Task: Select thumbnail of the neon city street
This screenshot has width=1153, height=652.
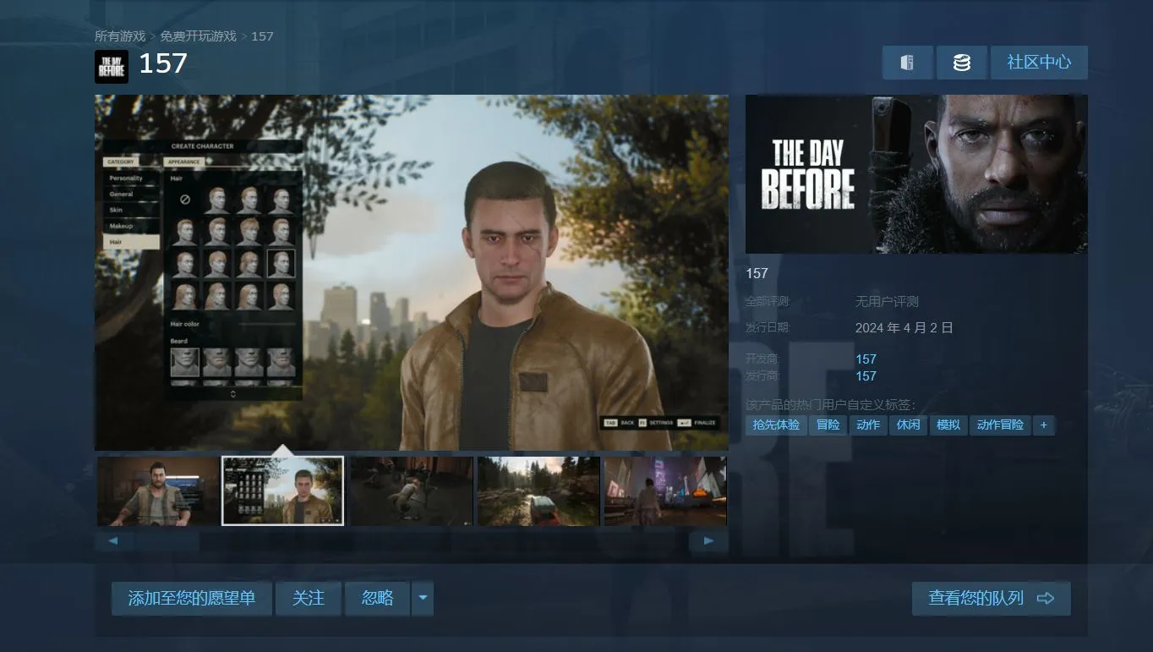Action: [665, 490]
